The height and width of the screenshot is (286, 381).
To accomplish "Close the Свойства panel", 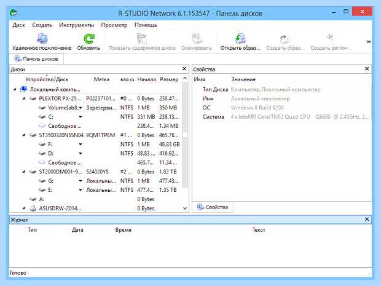I will 367,69.
